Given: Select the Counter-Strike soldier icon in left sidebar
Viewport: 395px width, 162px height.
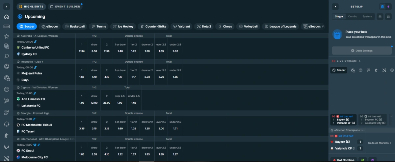Looking at the screenshot, I should [x=7, y=135].
